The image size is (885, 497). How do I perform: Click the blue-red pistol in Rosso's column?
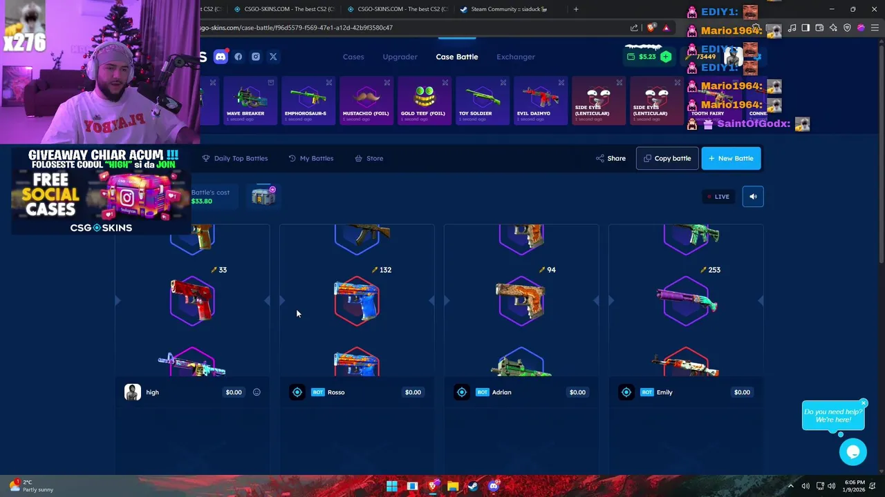point(357,301)
